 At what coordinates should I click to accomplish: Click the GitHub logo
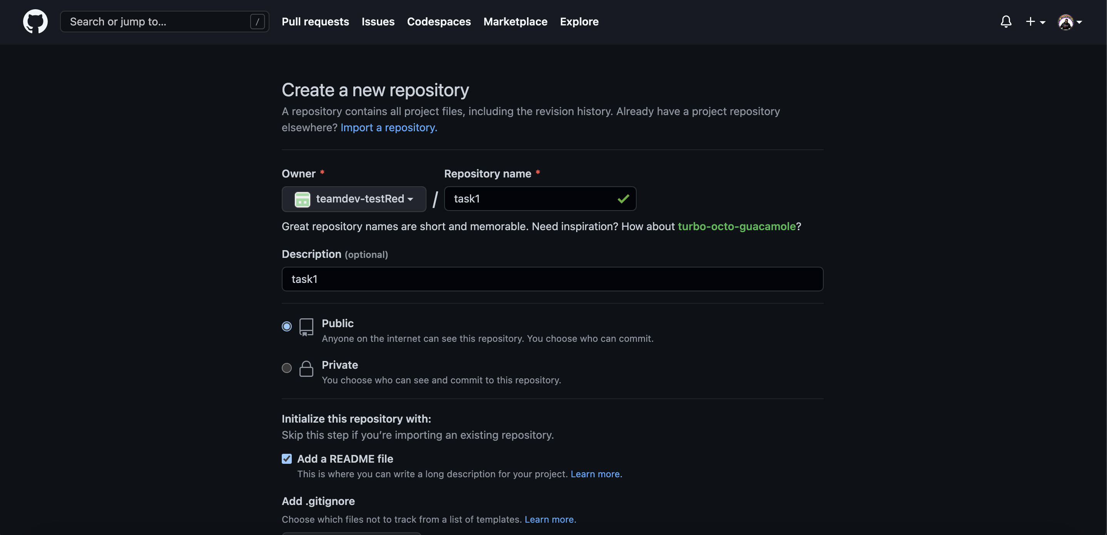[x=35, y=22]
